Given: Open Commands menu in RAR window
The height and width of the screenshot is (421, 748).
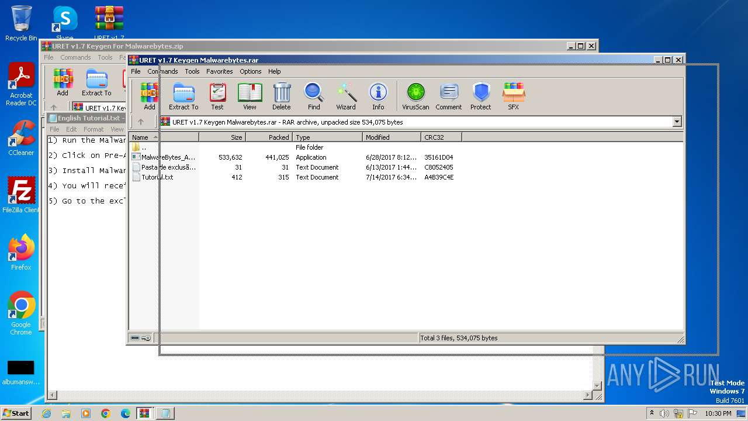Looking at the screenshot, I should pos(162,71).
